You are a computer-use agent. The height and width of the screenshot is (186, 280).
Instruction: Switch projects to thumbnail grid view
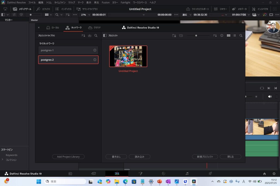click(x=228, y=36)
